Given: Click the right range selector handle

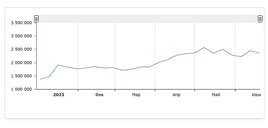Looking at the screenshot, I should pos(260,19).
